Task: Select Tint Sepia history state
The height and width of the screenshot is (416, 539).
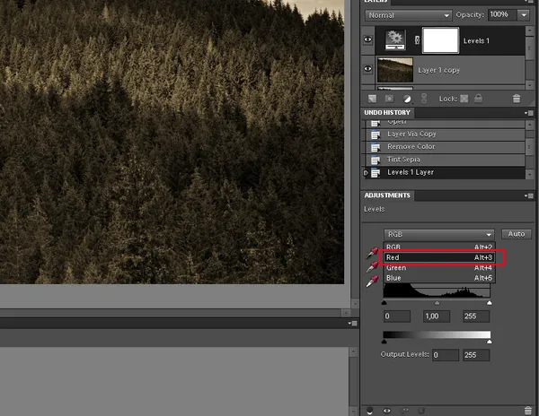Action: tap(412, 159)
